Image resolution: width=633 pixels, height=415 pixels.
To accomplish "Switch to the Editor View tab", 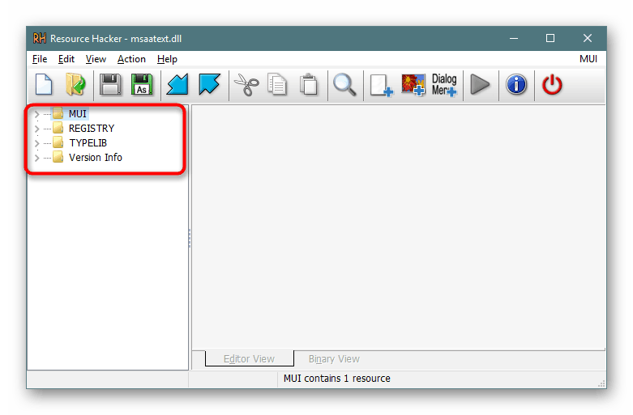I will pos(249,358).
